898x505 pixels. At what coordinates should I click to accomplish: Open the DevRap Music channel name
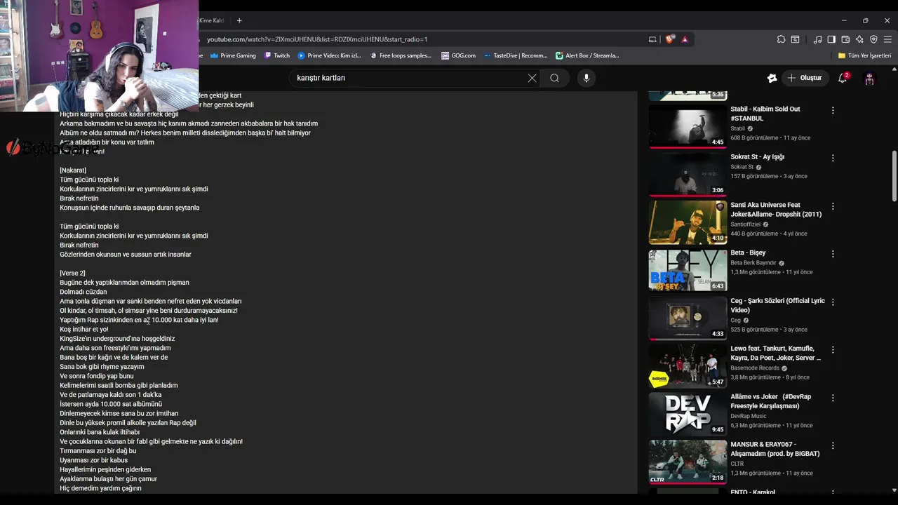tap(748, 416)
